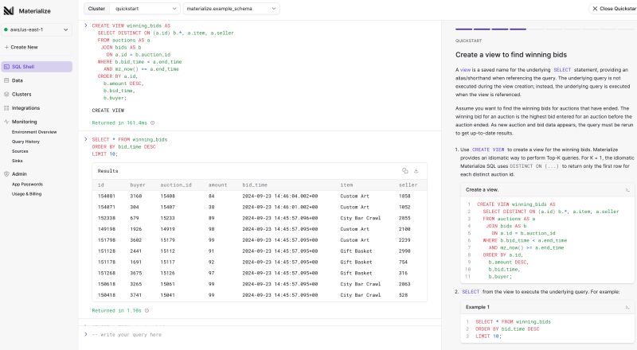Viewport: 637px width, 350px height.
Task: Click the item column header
Action: point(346,185)
